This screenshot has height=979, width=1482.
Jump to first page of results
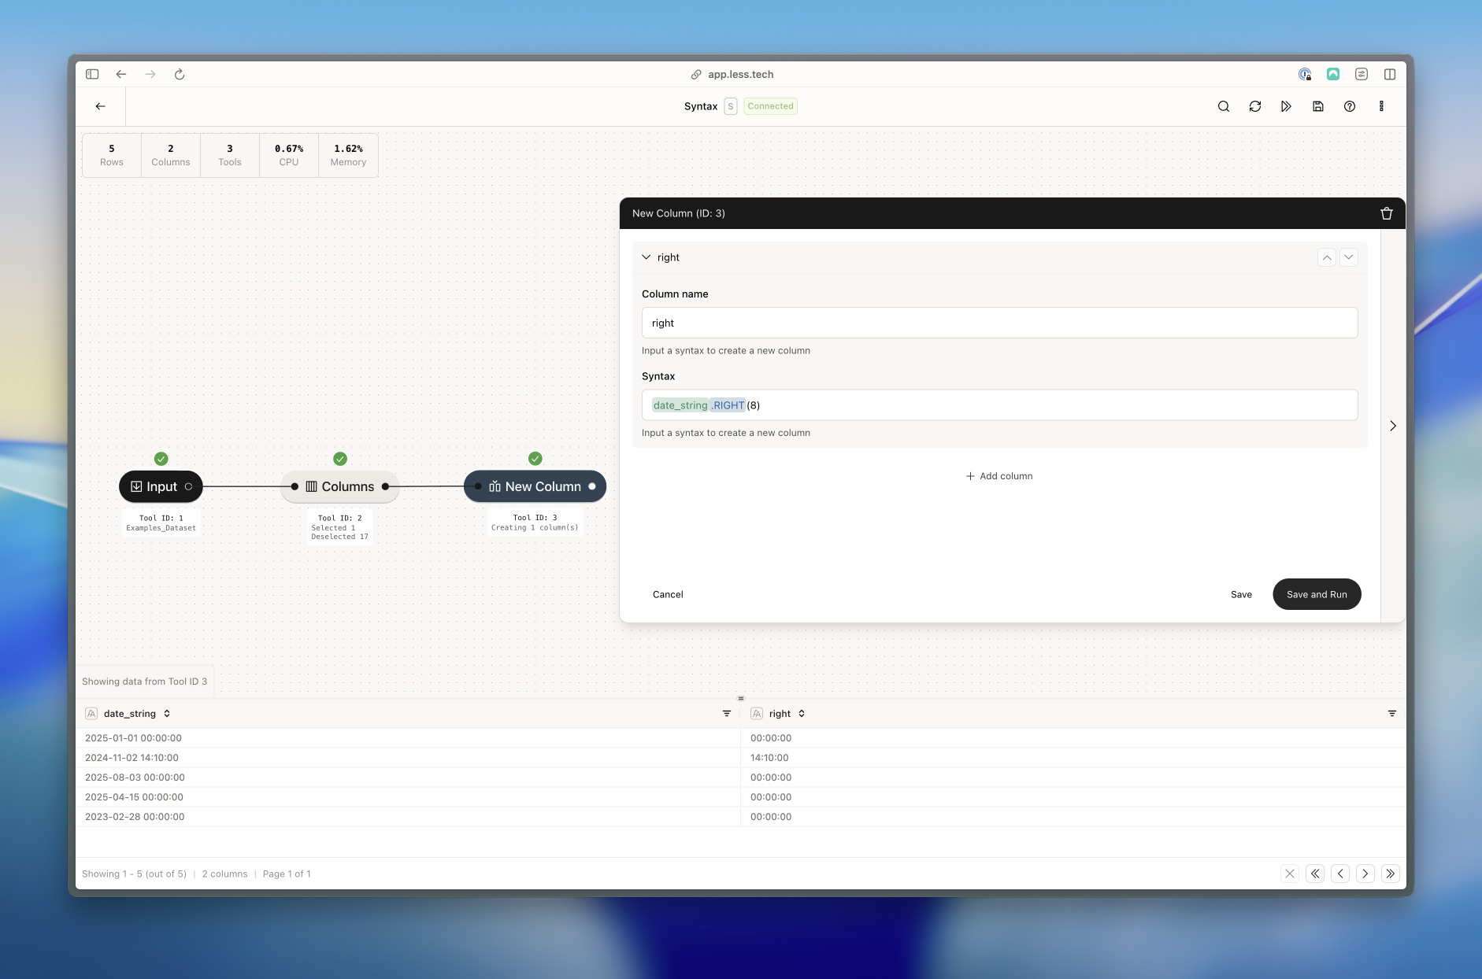[x=1315, y=874]
